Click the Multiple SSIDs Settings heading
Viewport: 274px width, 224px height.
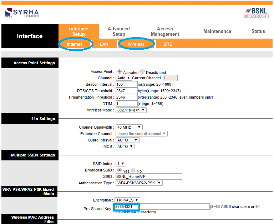tap(33, 155)
